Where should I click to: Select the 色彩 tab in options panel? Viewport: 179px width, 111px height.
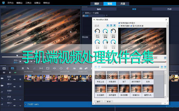(169, 9)
